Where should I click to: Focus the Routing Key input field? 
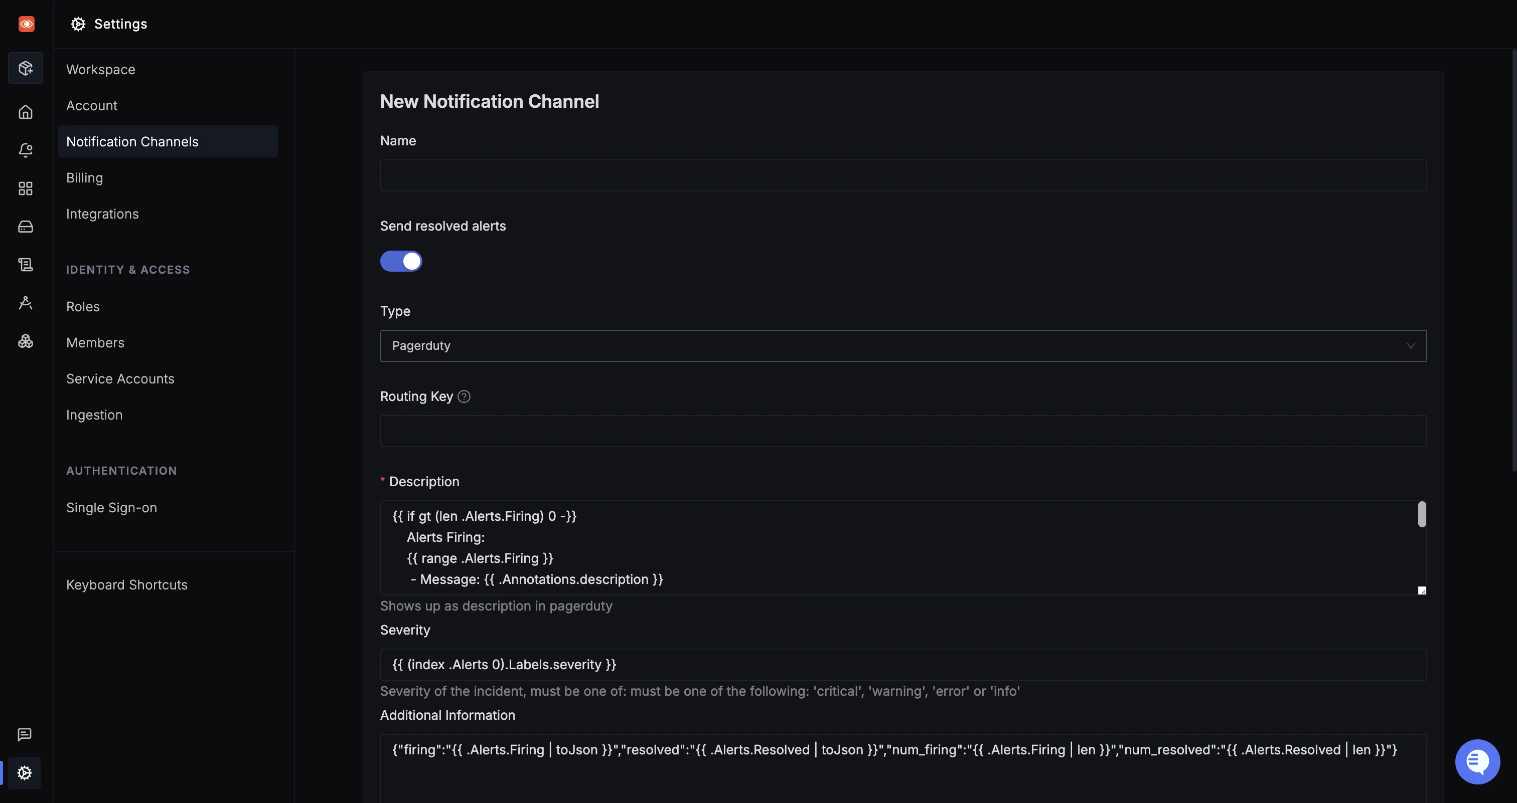903,431
